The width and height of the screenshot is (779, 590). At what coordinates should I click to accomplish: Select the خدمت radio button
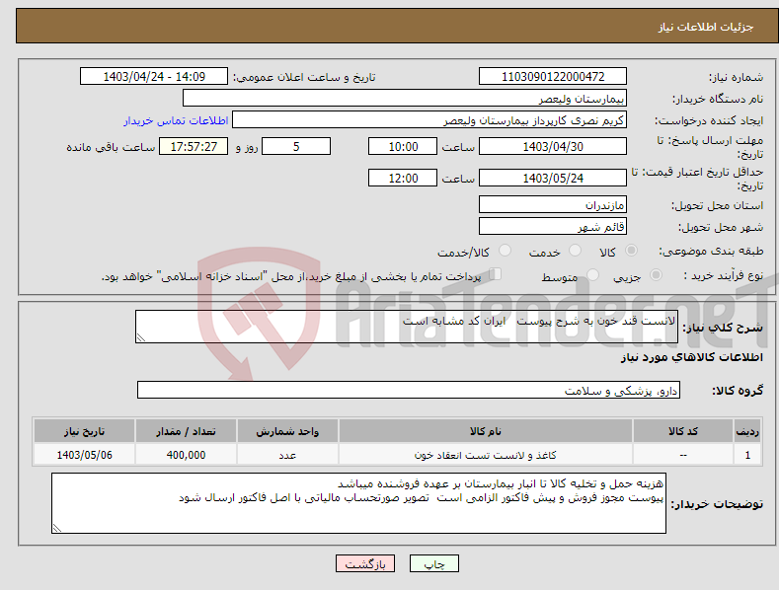click(x=575, y=251)
